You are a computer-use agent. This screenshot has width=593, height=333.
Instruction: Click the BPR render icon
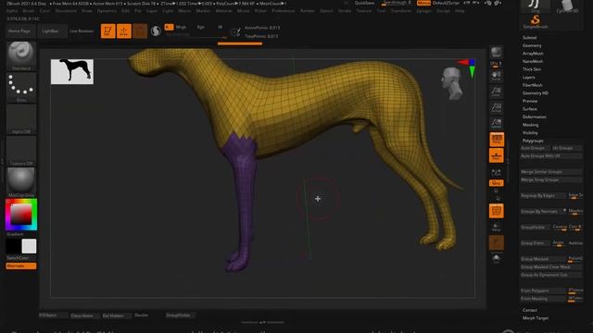coord(497,53)
